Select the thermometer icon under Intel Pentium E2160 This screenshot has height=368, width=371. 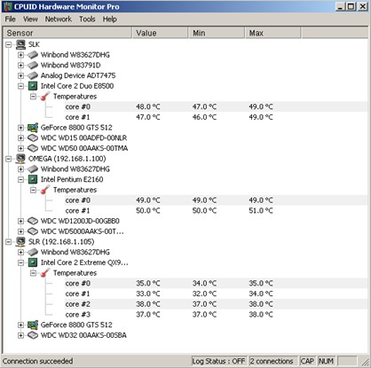45,190
